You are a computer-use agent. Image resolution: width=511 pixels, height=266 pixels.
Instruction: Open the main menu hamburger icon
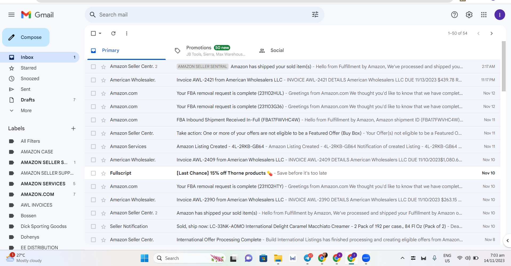point(11,15)
